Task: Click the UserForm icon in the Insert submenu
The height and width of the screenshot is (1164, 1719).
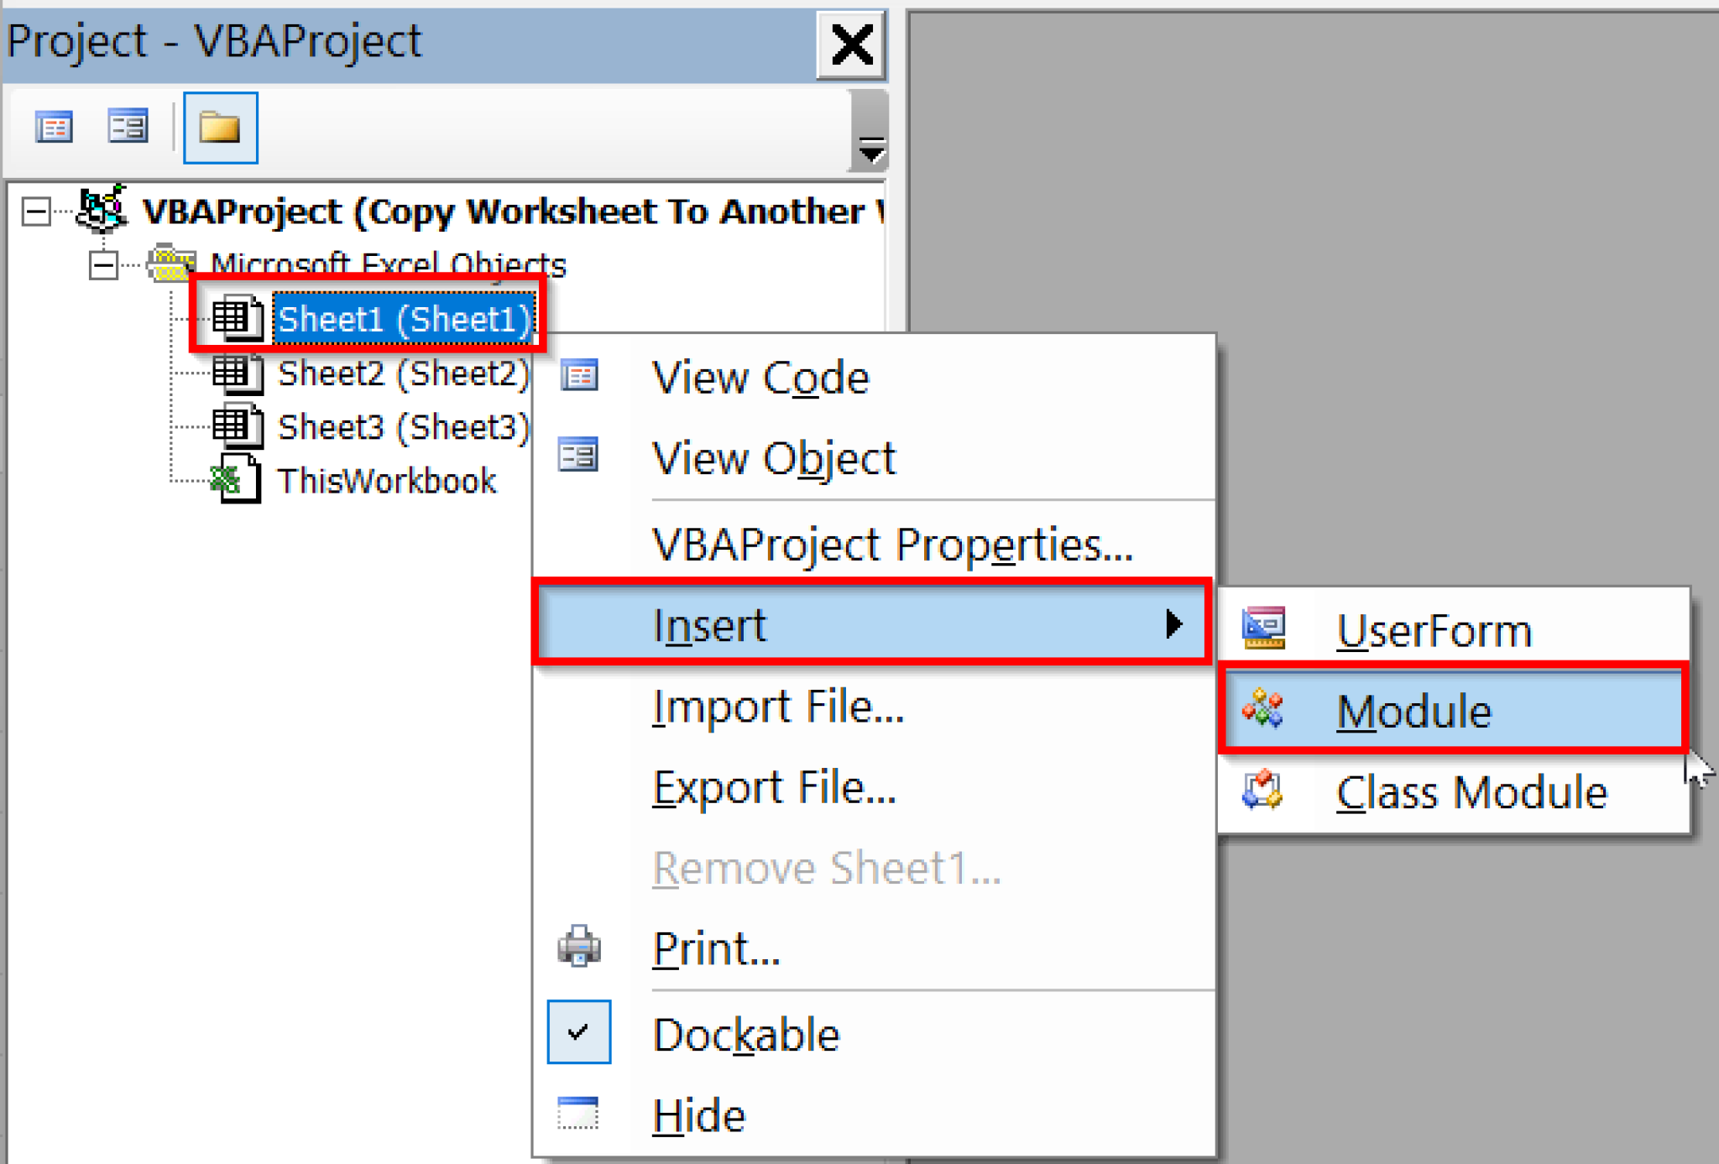Action: 1262,626
